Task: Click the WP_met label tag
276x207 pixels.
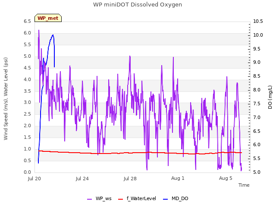Action: [x=48, y=18]
